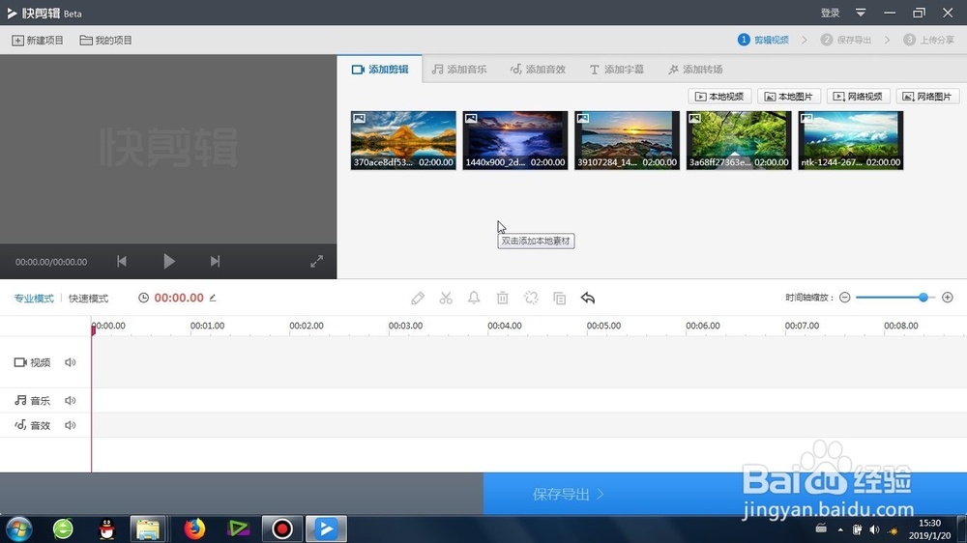
Task: Switch to 添加音乐 tab
Action: click(x=459, y=69)
